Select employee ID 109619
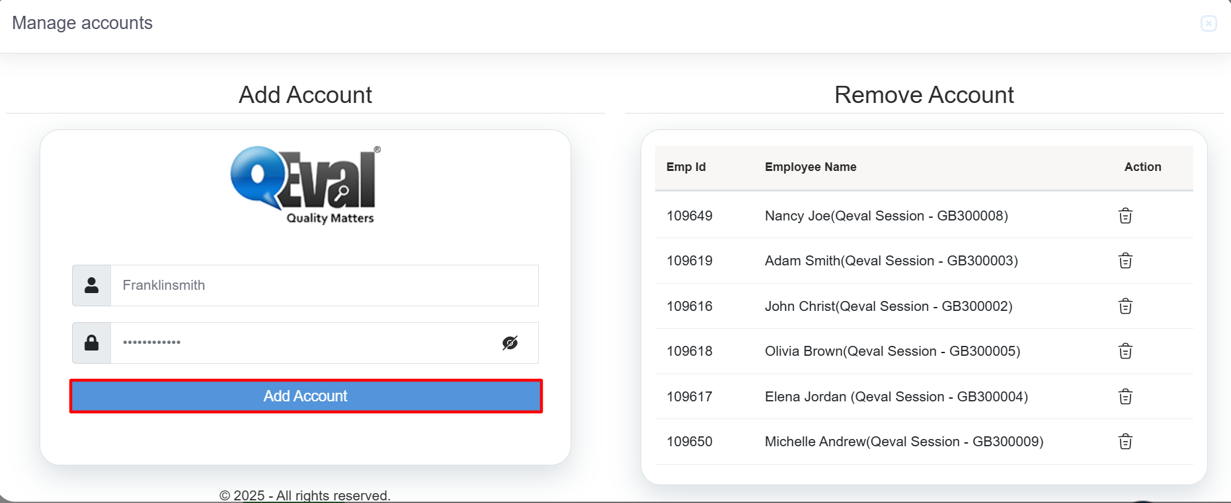This screenshot has height=503, width=1231. (690, 261)
